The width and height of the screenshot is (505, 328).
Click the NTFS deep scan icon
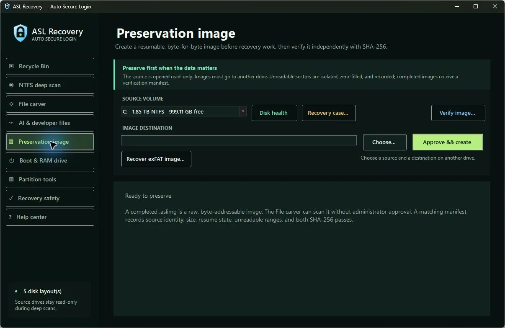pos(11,85)
